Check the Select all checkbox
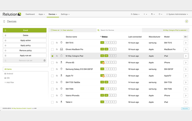This screenshot has width=192, height=121. 52,30
